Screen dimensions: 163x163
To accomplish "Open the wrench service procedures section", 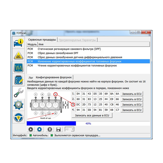I will tap(18, 92).
